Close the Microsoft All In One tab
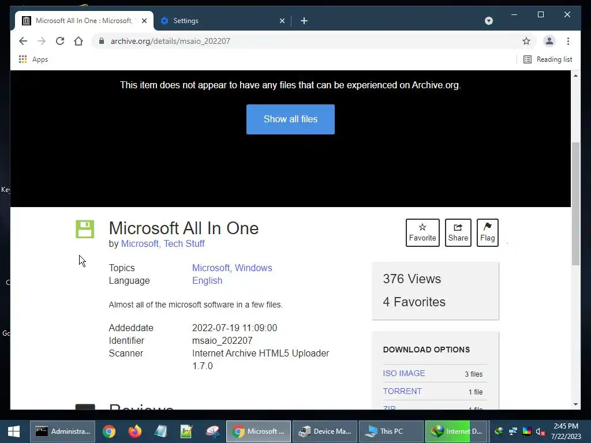The image size is (591, 443). click(x=144, y=21)
